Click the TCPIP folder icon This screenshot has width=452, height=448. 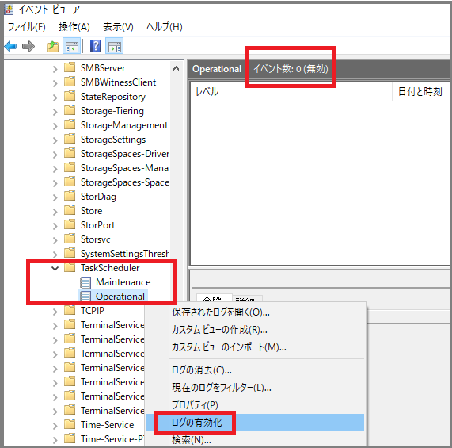70,310
